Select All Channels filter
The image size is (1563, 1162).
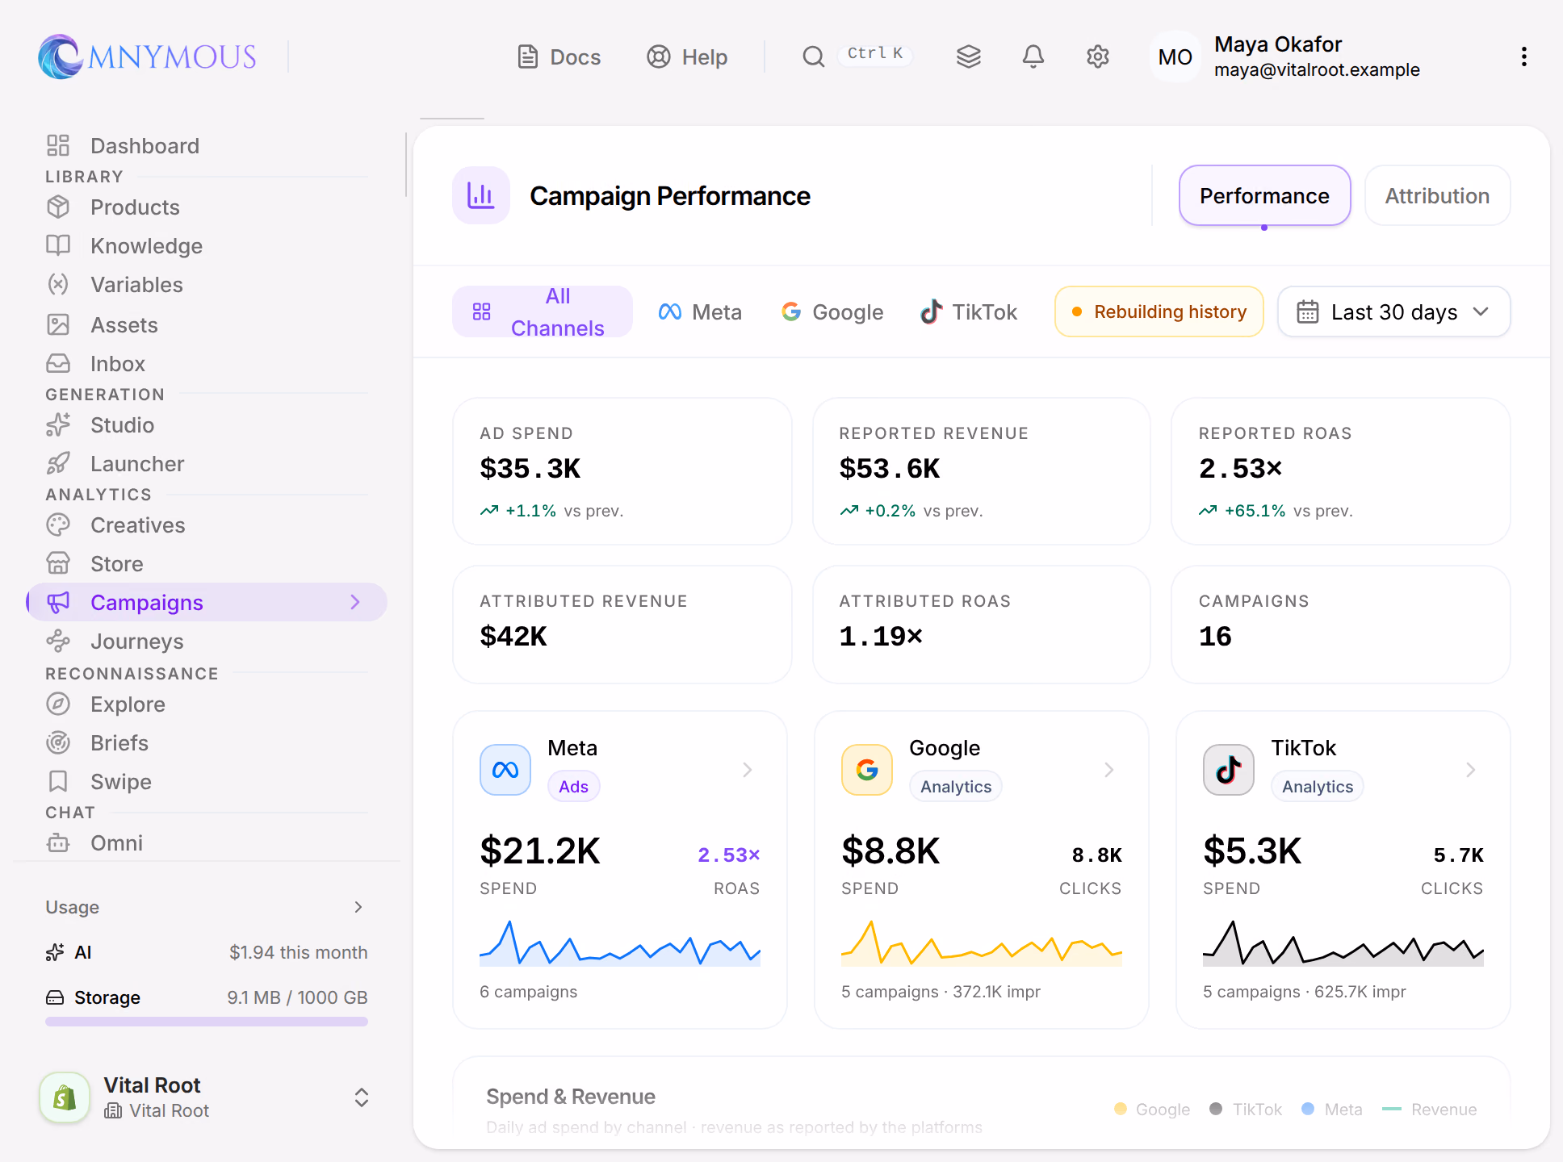point(542,311)
